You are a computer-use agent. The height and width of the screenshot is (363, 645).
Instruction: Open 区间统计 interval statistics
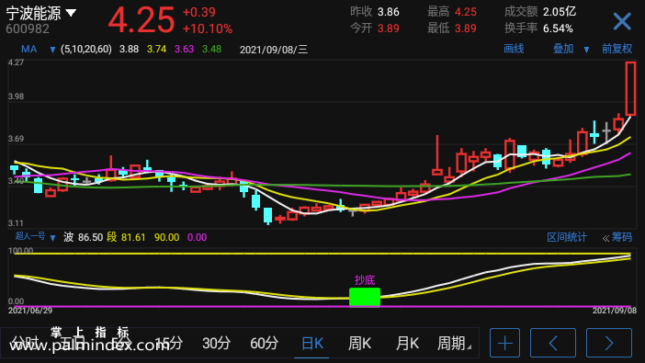[566, 237]
